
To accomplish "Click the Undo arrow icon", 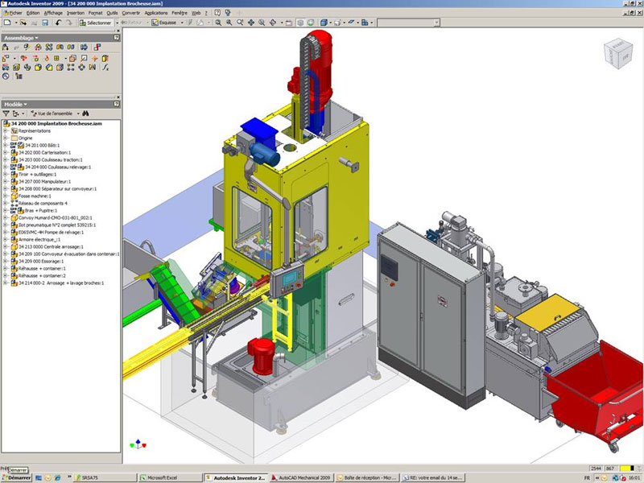I will [60, 23].
